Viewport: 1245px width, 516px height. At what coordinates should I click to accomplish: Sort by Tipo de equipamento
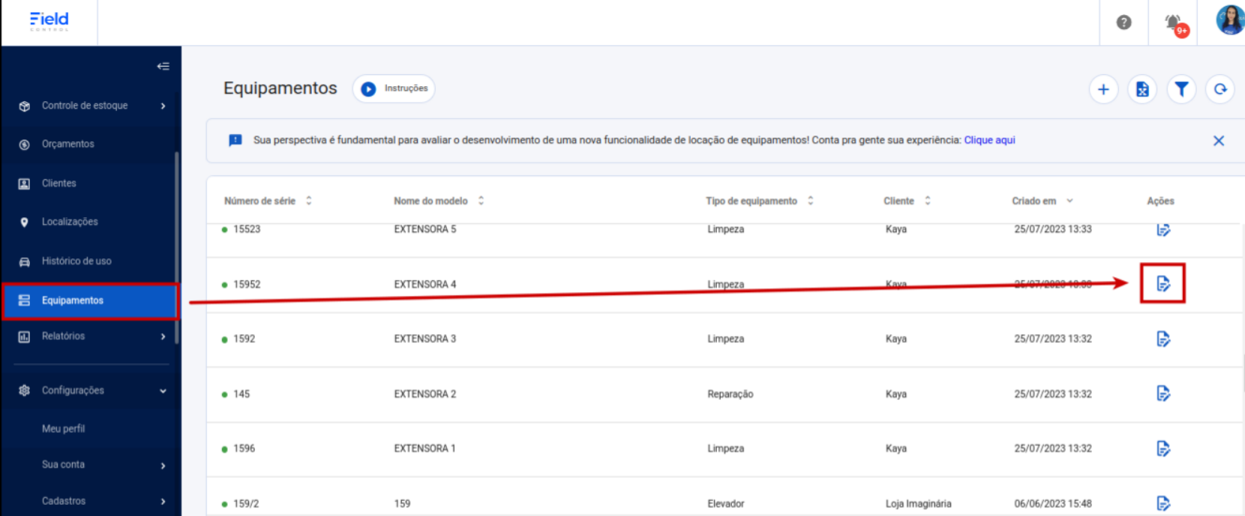[x=760, y=201]
